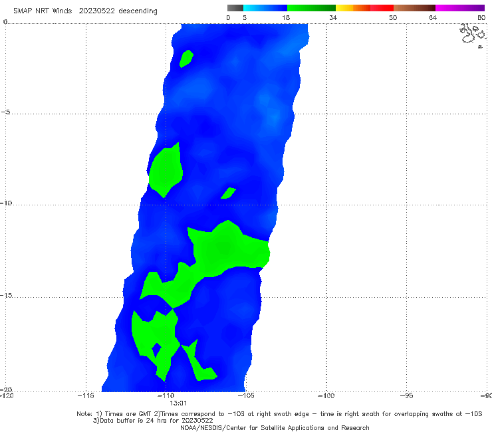Viewport: 492px width, 432px height.
Task: Click the longitude axis label '-115'
Action: (x=86, y=395)
